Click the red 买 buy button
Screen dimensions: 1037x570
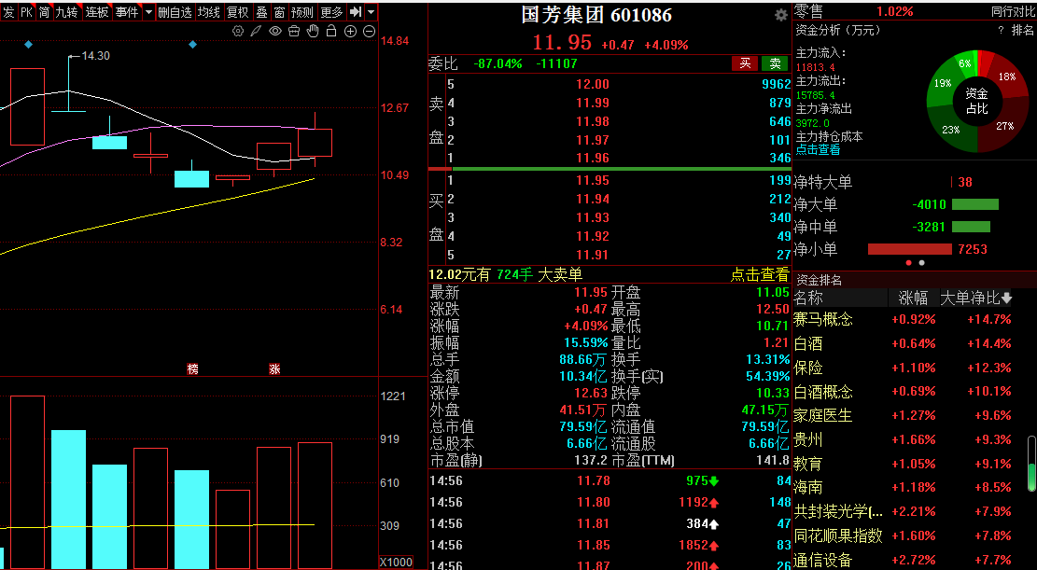tap(745, 63)
